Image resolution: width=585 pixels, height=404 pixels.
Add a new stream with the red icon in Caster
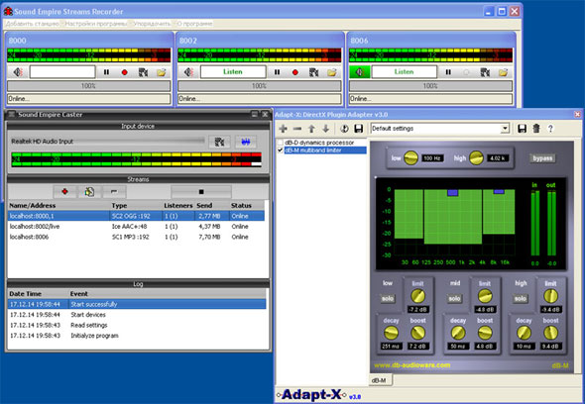(64, 191)
